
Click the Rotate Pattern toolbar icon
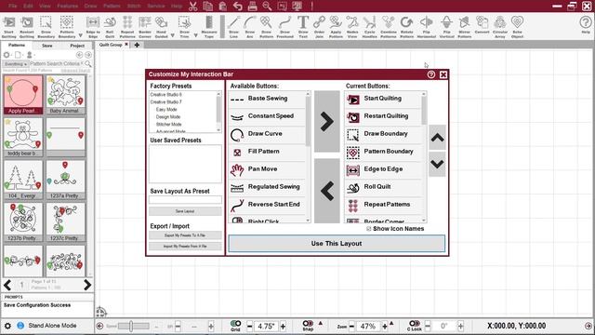(x=406, y=27)
